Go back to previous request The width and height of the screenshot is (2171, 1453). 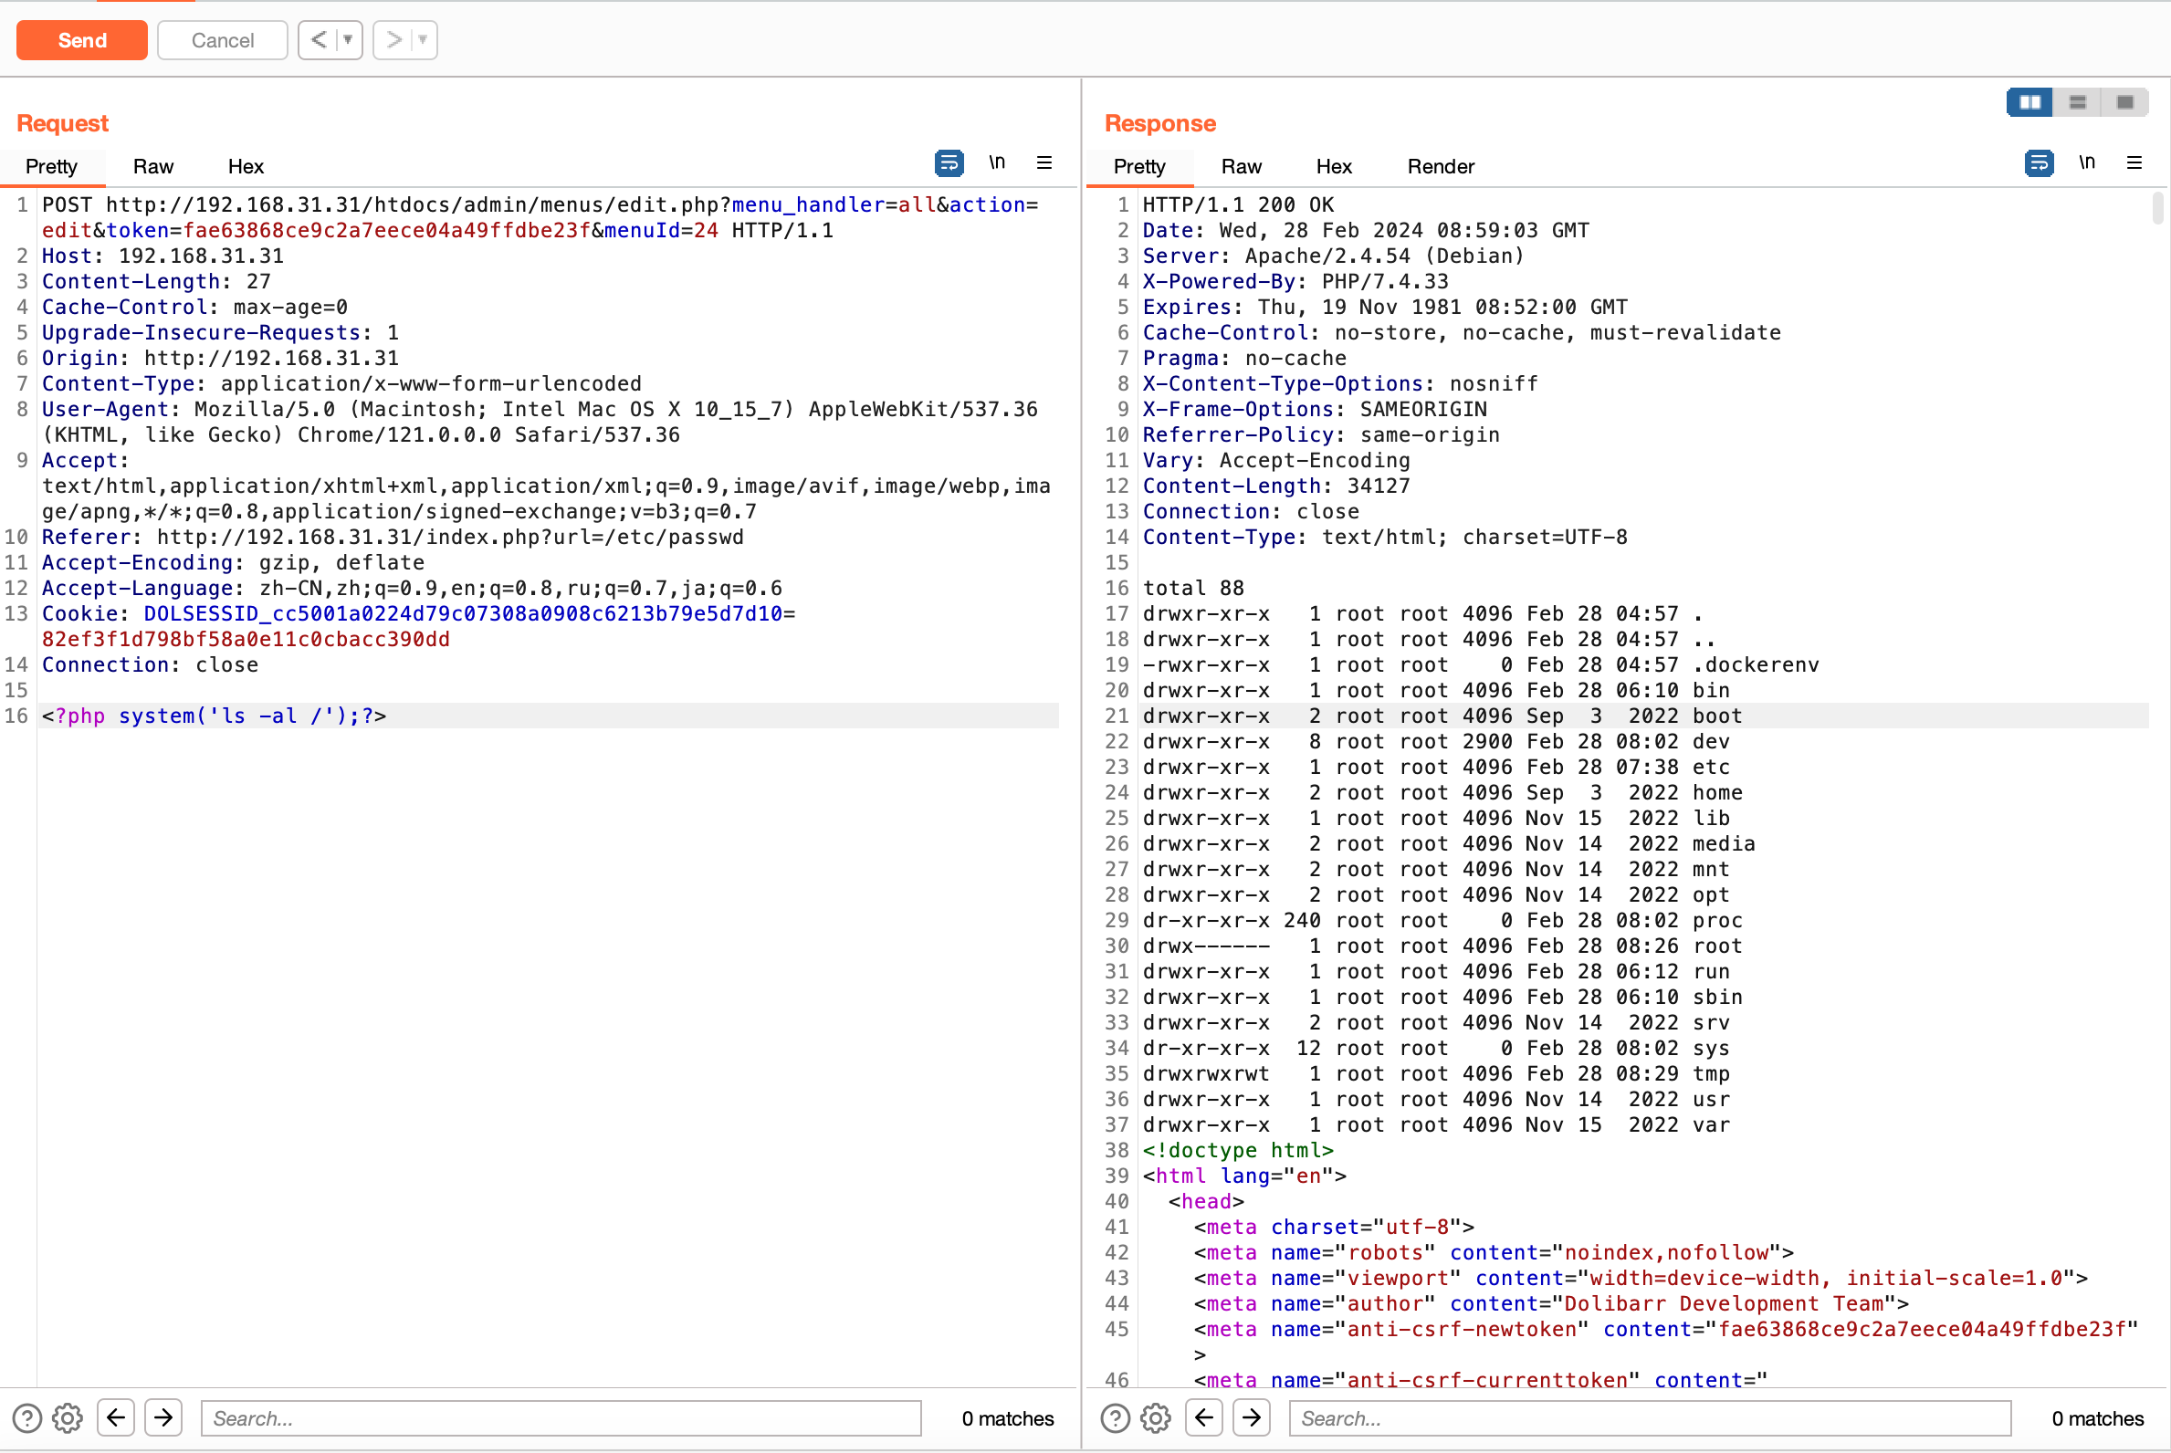[x=318, y=40]
